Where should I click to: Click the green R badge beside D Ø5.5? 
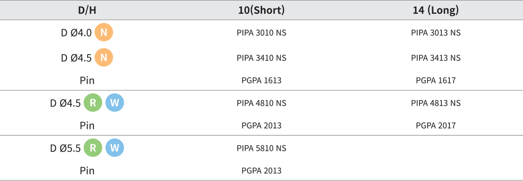coord(93,148)
